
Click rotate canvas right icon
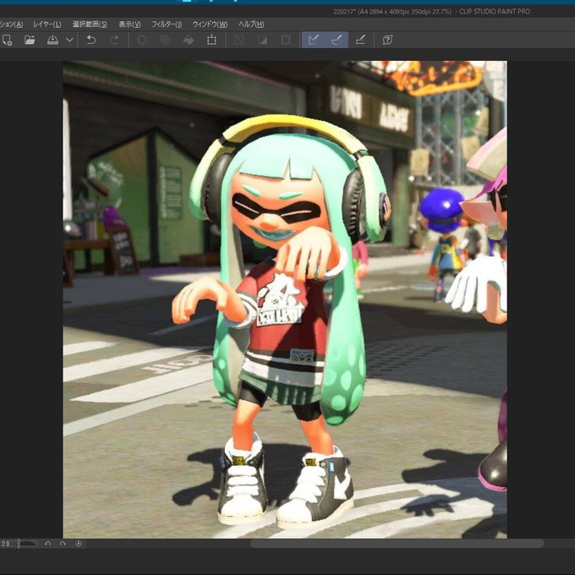pyautogui.click(x=63, y=544)
